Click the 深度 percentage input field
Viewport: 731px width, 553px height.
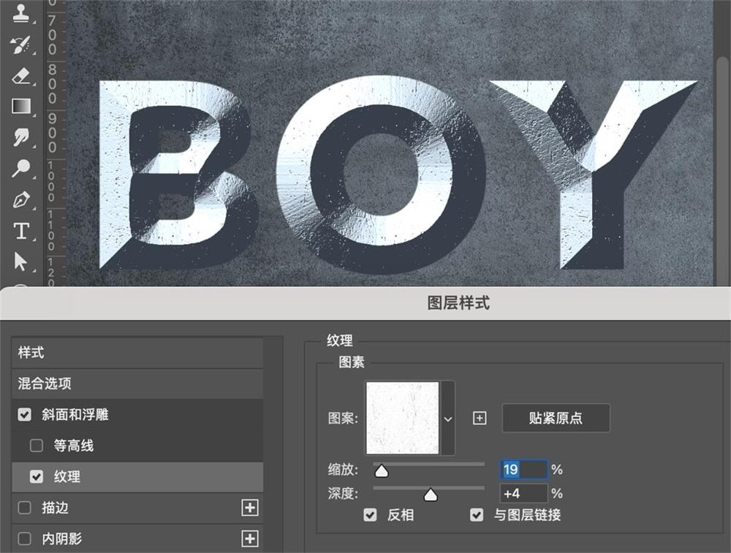(x=523, y=493)
